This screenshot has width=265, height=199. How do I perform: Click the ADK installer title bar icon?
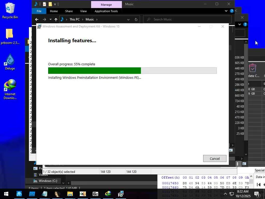click(39, 26)
